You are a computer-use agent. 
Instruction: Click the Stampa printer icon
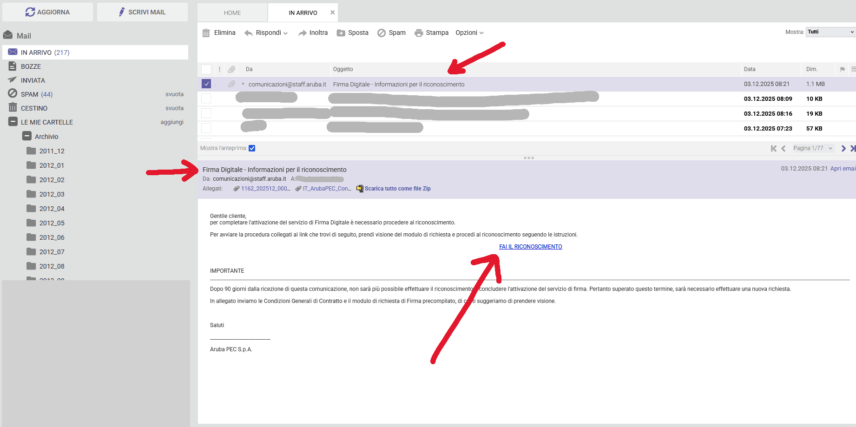419,33
